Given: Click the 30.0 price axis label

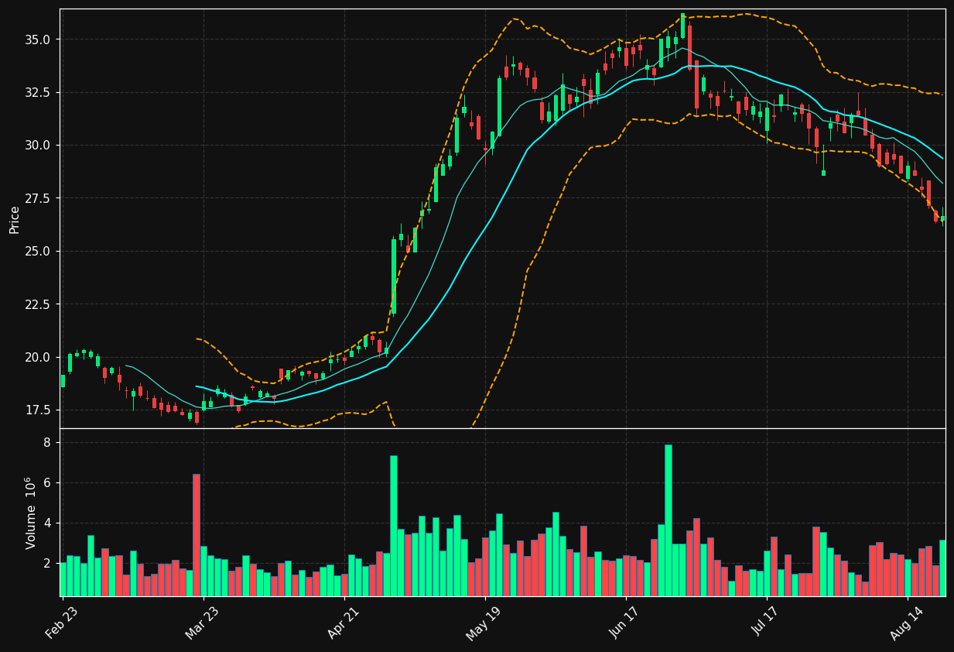Looking at the screenshot, I should tap(39, 146).
